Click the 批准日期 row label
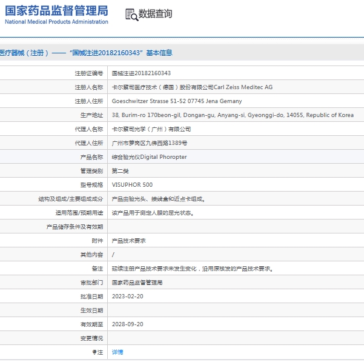 (91, 297)
